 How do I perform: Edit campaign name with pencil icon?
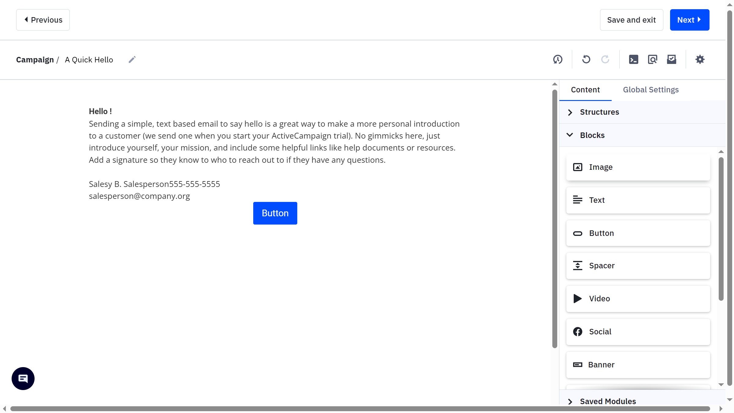(132, 59)
